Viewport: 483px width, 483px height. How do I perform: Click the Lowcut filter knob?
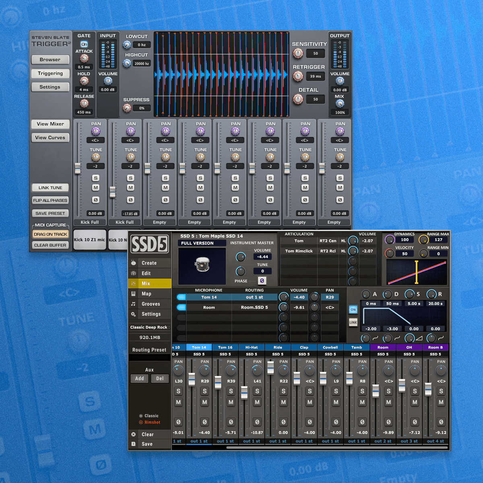[x=127, y=45]
